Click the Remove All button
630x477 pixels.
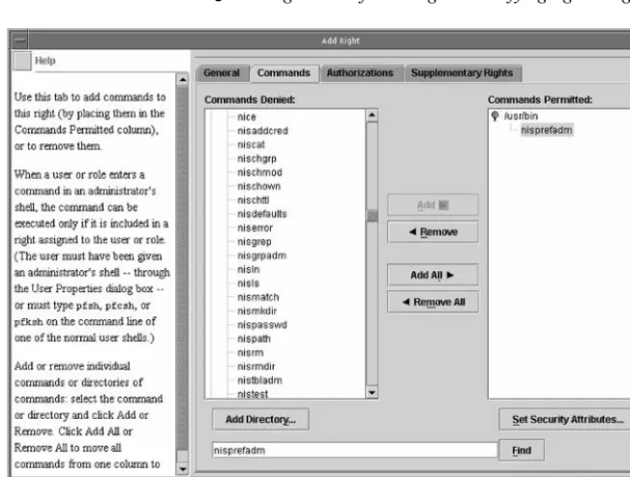(433, 302)
